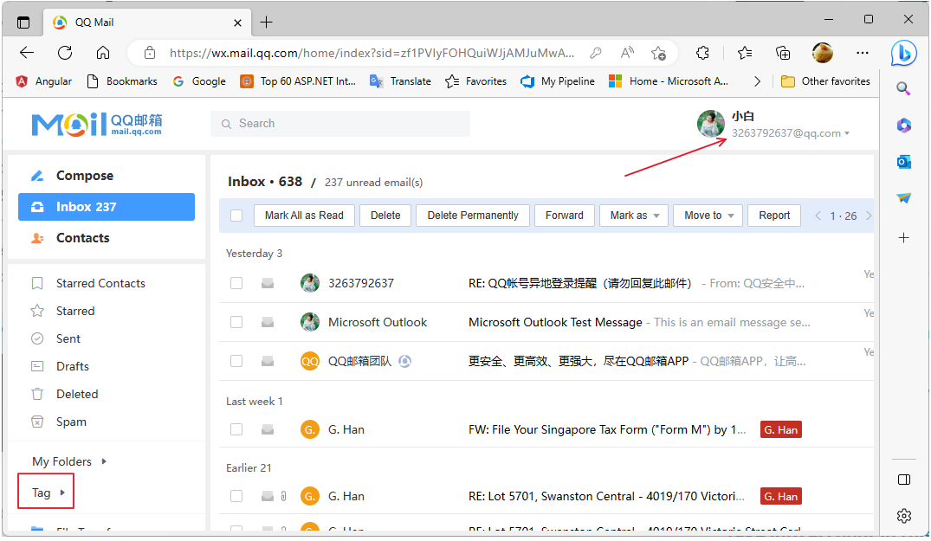Viewport: 931px width, 541px height.
Task: Check the select-all checkbox above the email list
Action: coord(236,215)
